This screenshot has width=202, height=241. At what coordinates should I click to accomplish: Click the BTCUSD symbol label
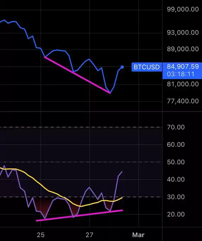click(147, 67)
